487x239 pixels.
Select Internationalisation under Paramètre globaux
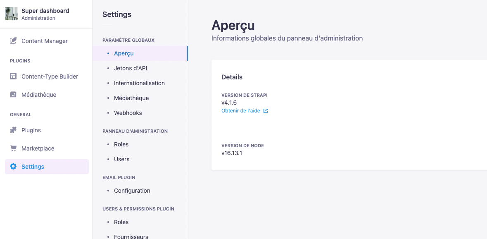139,83
